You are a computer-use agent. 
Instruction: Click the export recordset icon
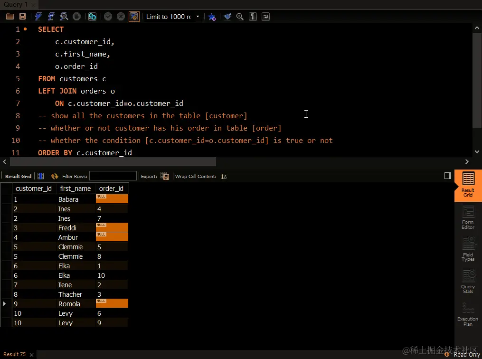165,176
